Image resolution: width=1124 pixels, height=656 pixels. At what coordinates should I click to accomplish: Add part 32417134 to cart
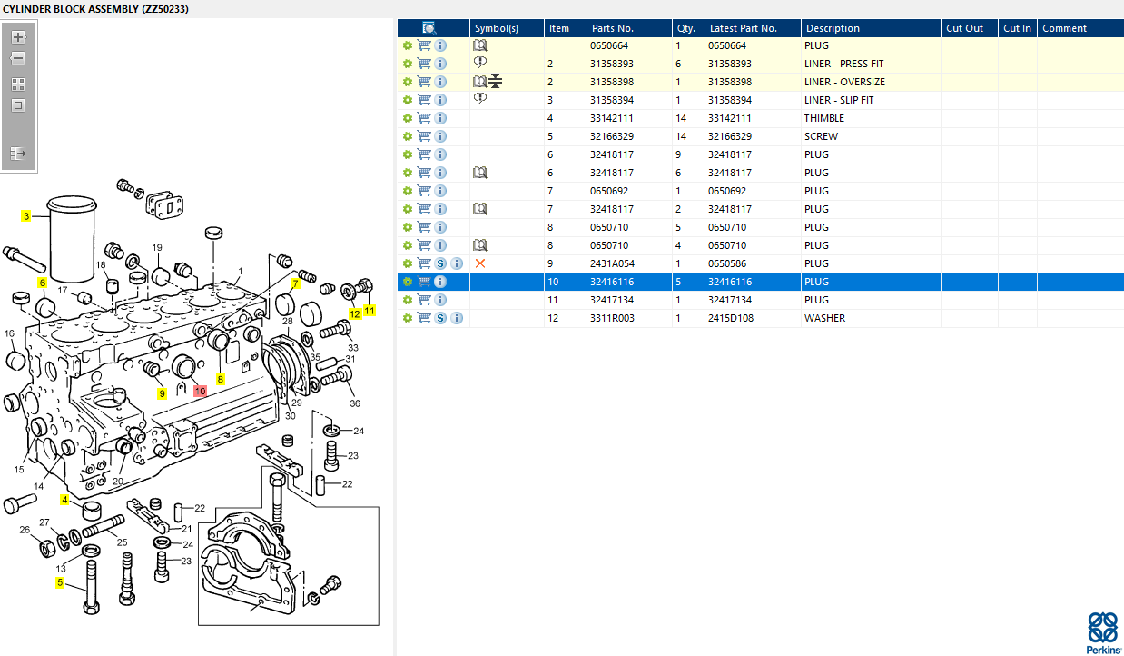coord(424,300)
